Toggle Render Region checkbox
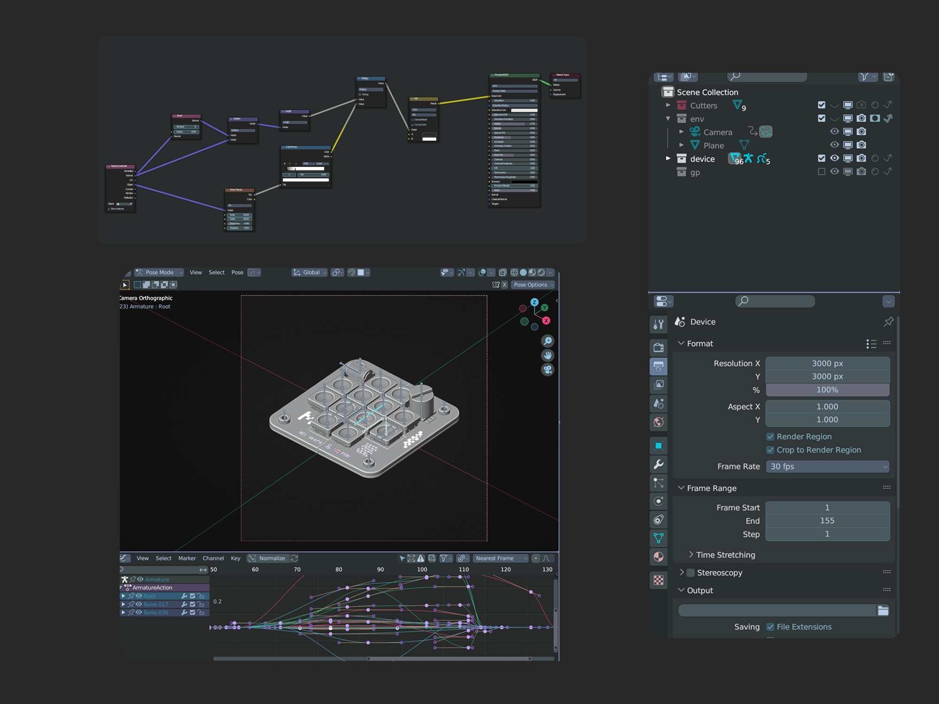Image resolution: width=939 pixels, height=704 pixels. coord(770,436)
